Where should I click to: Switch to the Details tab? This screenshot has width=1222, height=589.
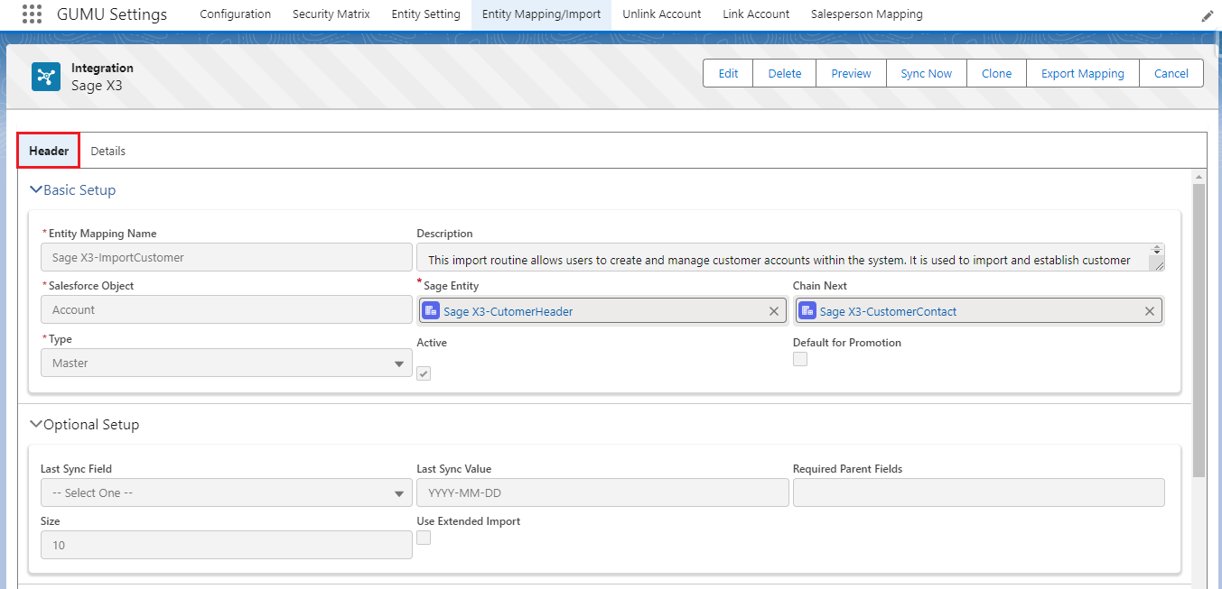click(107, 151)
